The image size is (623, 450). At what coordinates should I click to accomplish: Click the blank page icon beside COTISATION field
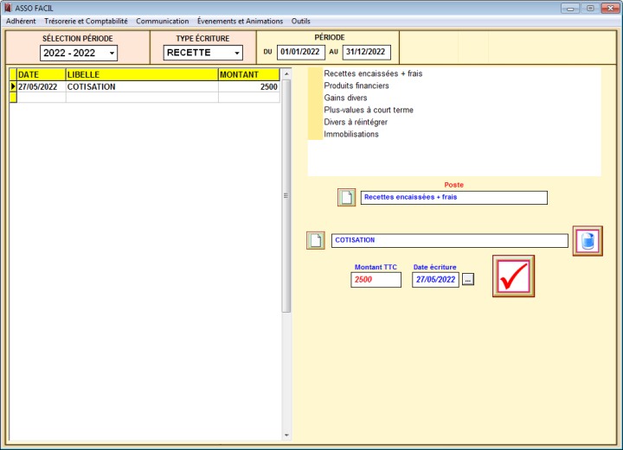click(316, 241)
